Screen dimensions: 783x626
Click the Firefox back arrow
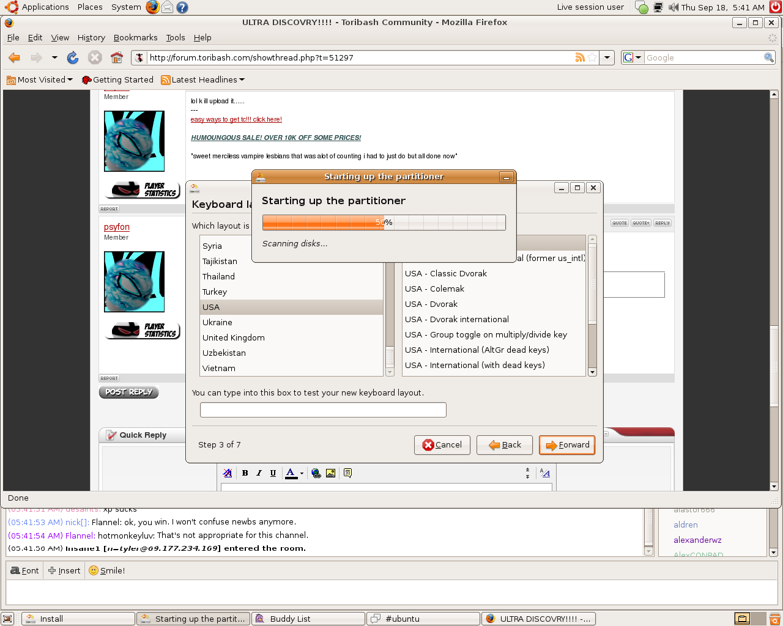coord(15,57)
